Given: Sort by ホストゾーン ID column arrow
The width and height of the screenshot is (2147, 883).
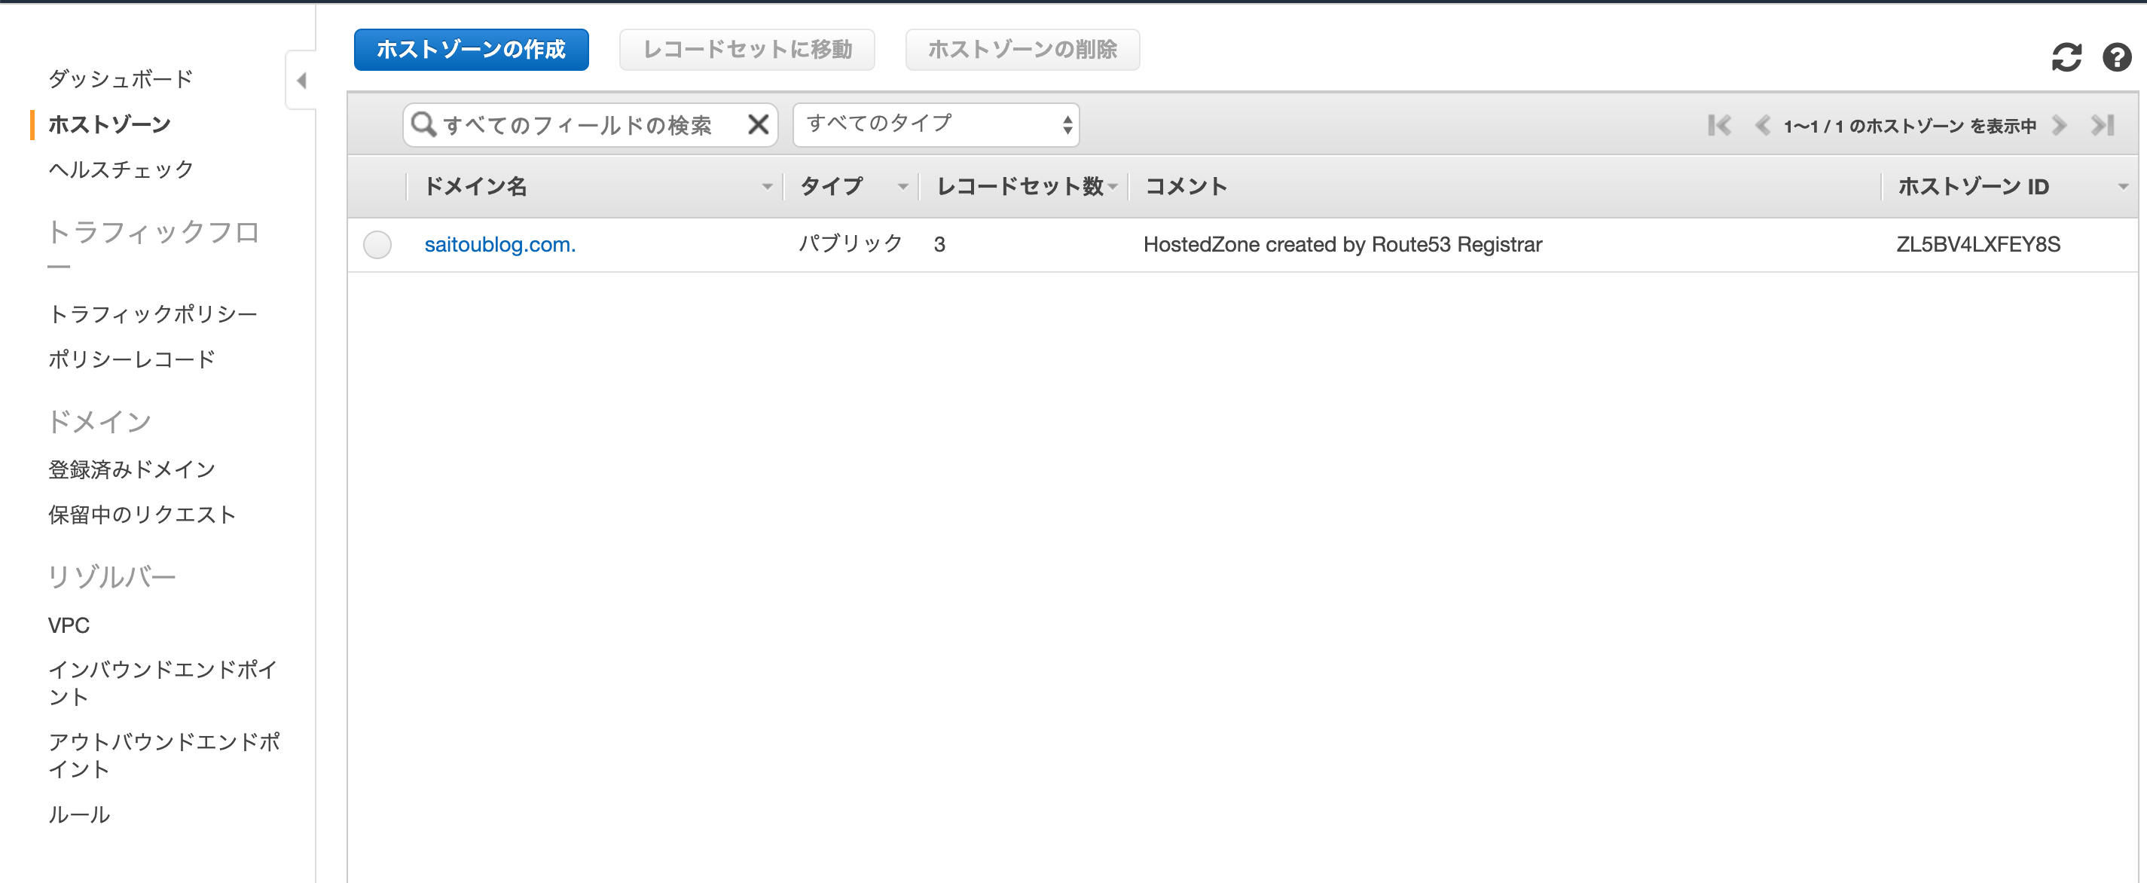Looking at the screenshot, I should point(2123,187).
